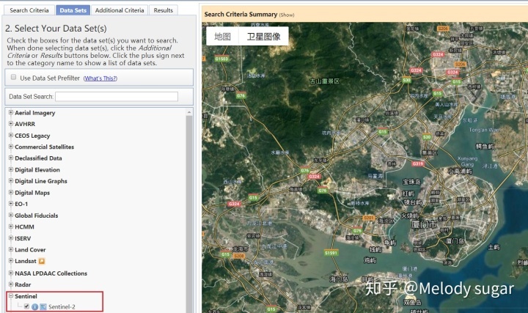528x313 pixels.
Task: Click the Sentinel-2 coverage map icon
Action: [x=43, y=306]
